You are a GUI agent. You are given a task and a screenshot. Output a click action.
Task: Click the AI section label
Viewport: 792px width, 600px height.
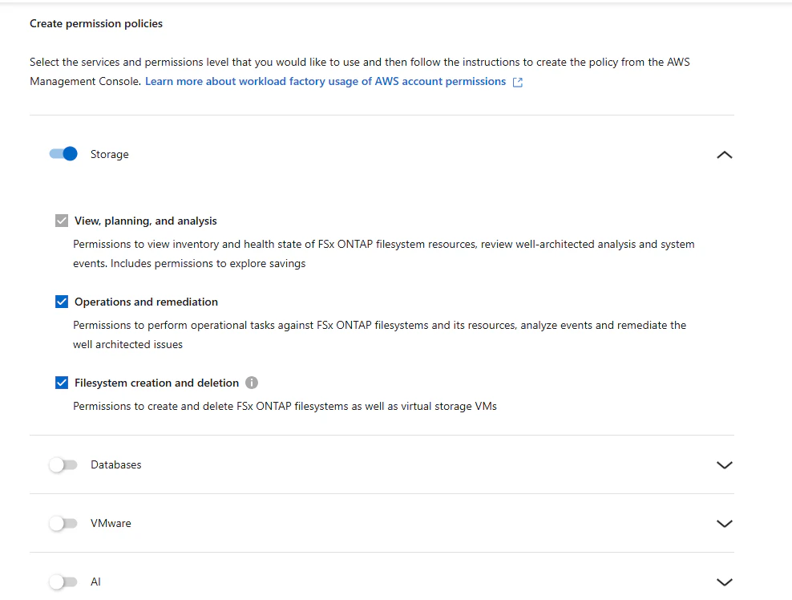coord(95,582)
